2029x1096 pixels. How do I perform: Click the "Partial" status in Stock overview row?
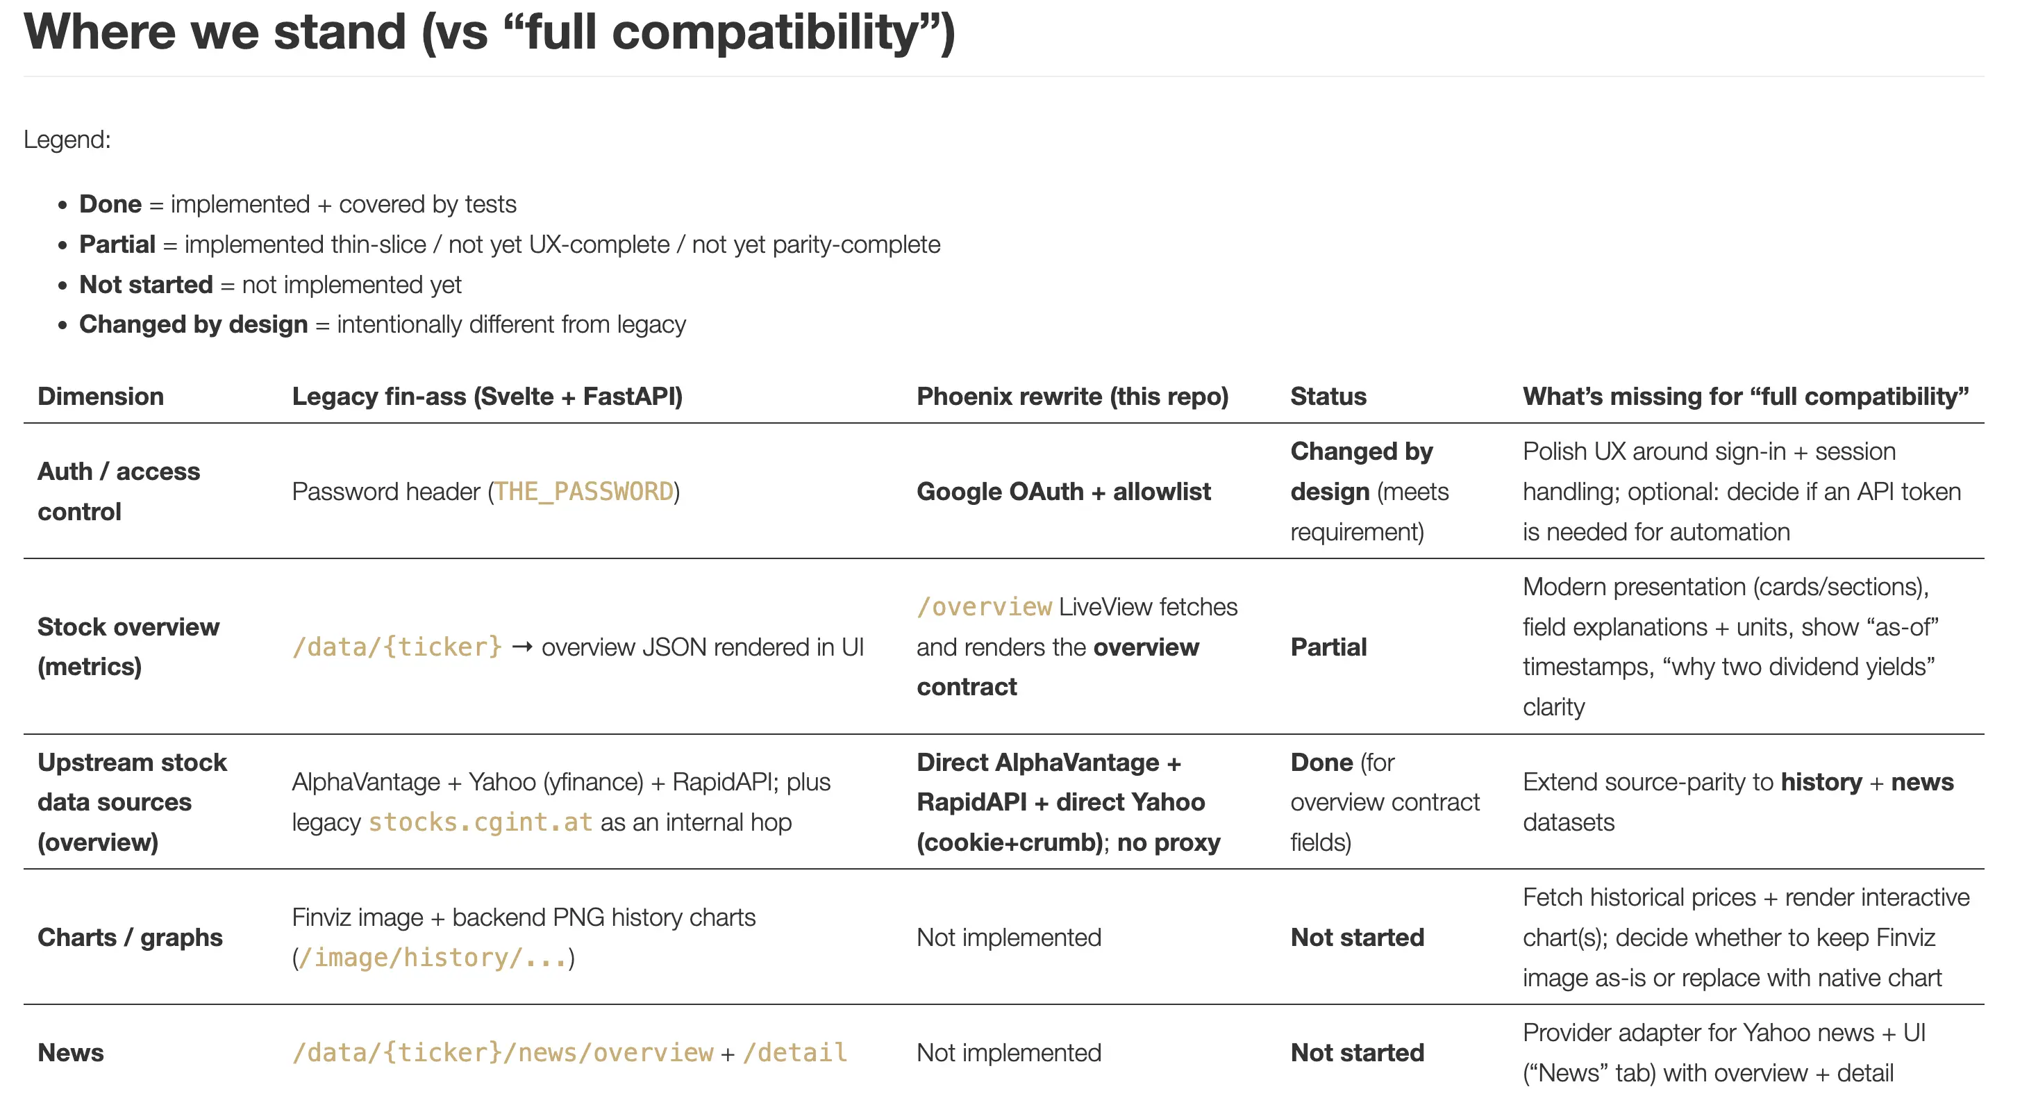pos(1328,647)
